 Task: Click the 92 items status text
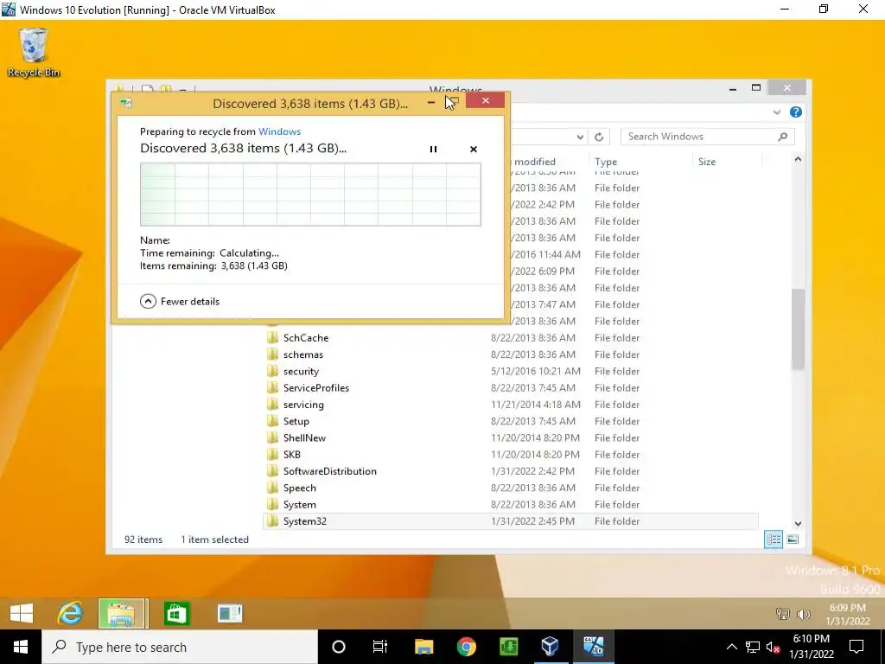coord(143,539)
